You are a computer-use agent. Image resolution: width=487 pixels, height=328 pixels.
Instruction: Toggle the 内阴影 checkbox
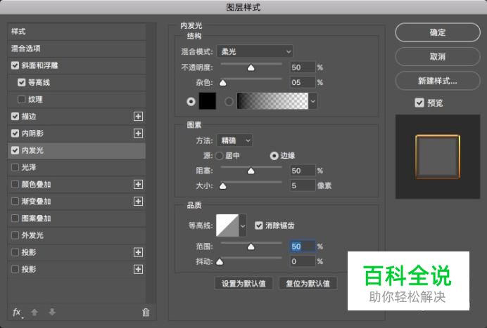tap(15, 133)
